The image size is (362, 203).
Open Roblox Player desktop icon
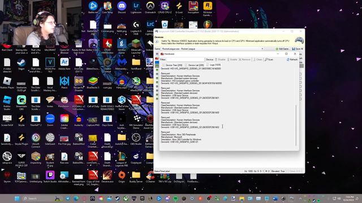tap(7, 83)
